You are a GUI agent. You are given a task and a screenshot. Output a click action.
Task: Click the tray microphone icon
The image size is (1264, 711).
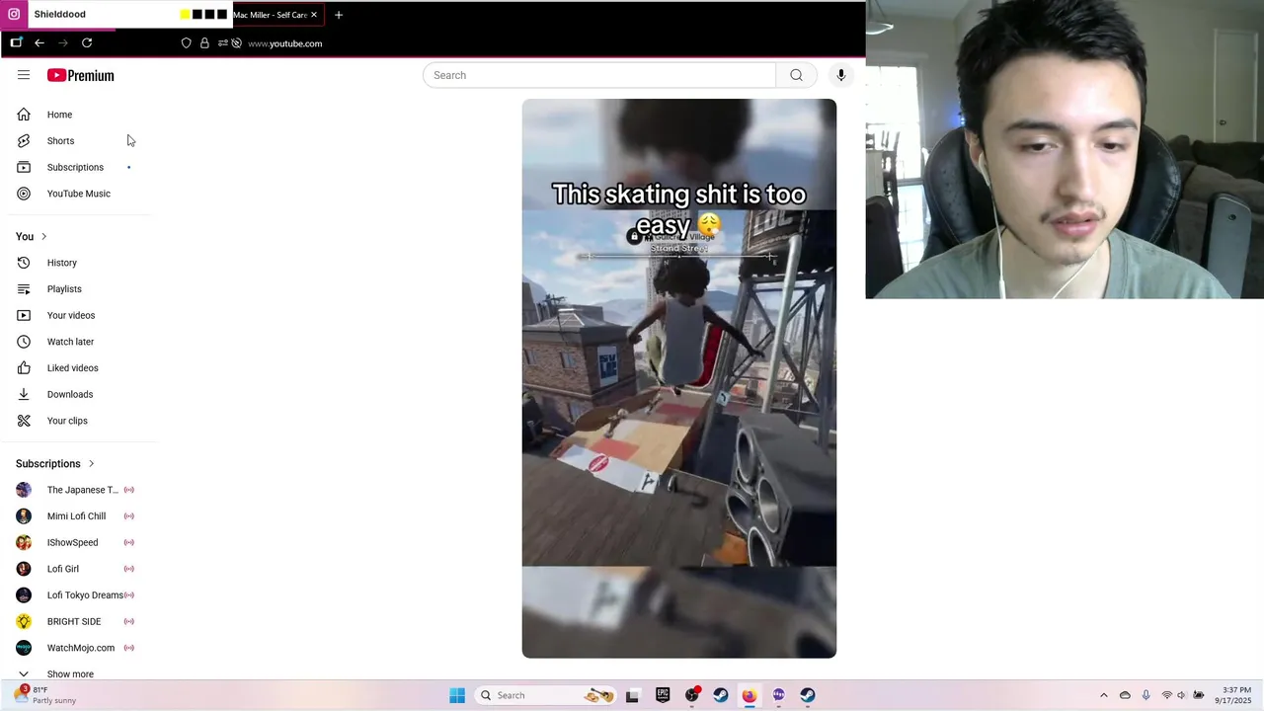click(x=1145, y=695)
